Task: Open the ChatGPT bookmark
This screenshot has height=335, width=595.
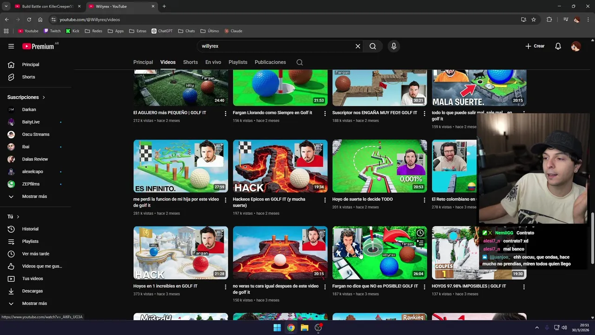Action: (x=162, y=31)
